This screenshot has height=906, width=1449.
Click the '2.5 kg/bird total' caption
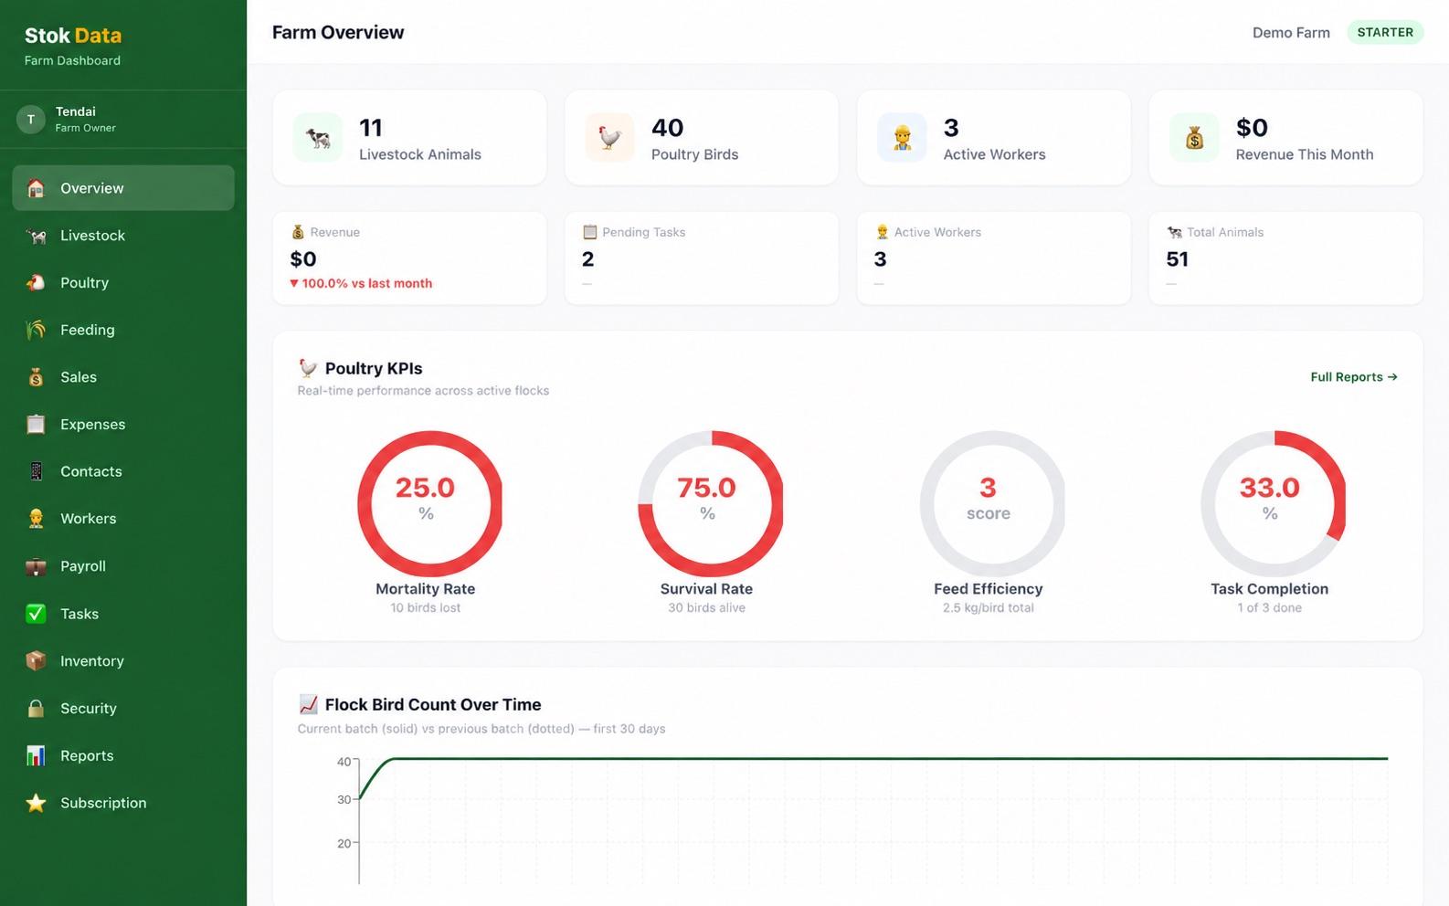(x=989, y=608)
